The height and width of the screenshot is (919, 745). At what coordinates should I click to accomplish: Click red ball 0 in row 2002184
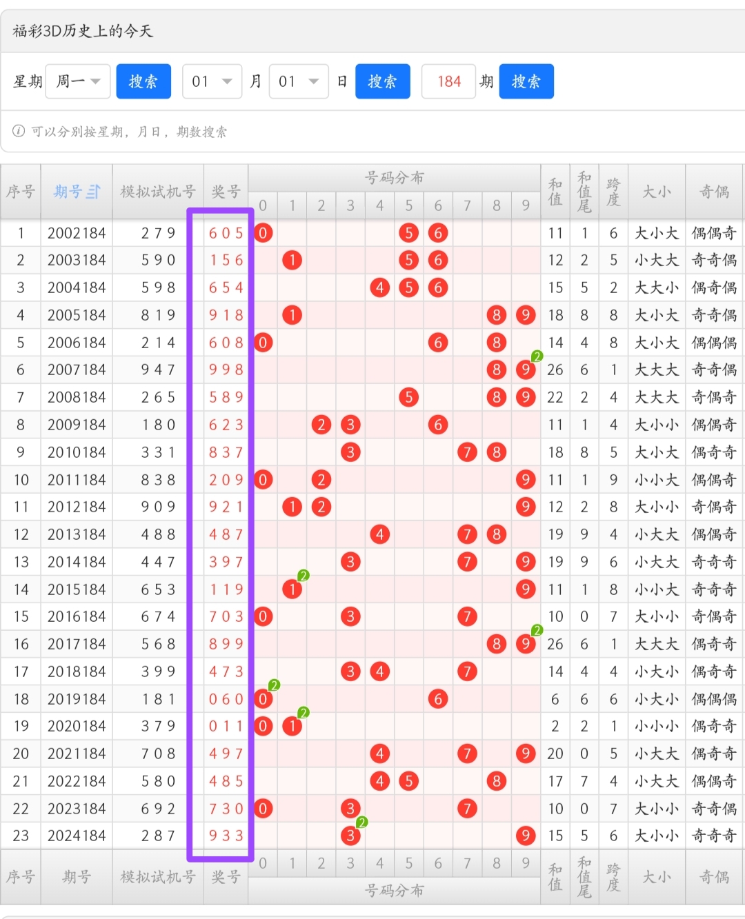click(x=263, y=233)
